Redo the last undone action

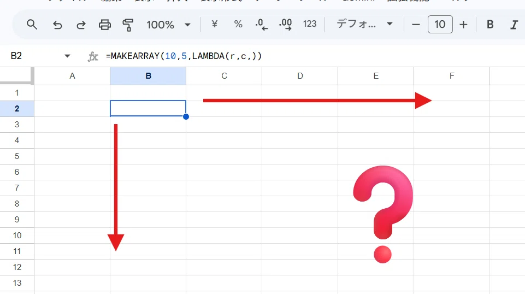(x=81, y=25)
